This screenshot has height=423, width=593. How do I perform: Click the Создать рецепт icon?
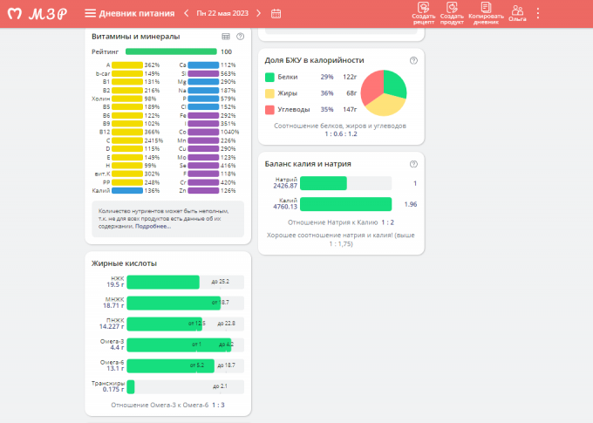(424, 13)
